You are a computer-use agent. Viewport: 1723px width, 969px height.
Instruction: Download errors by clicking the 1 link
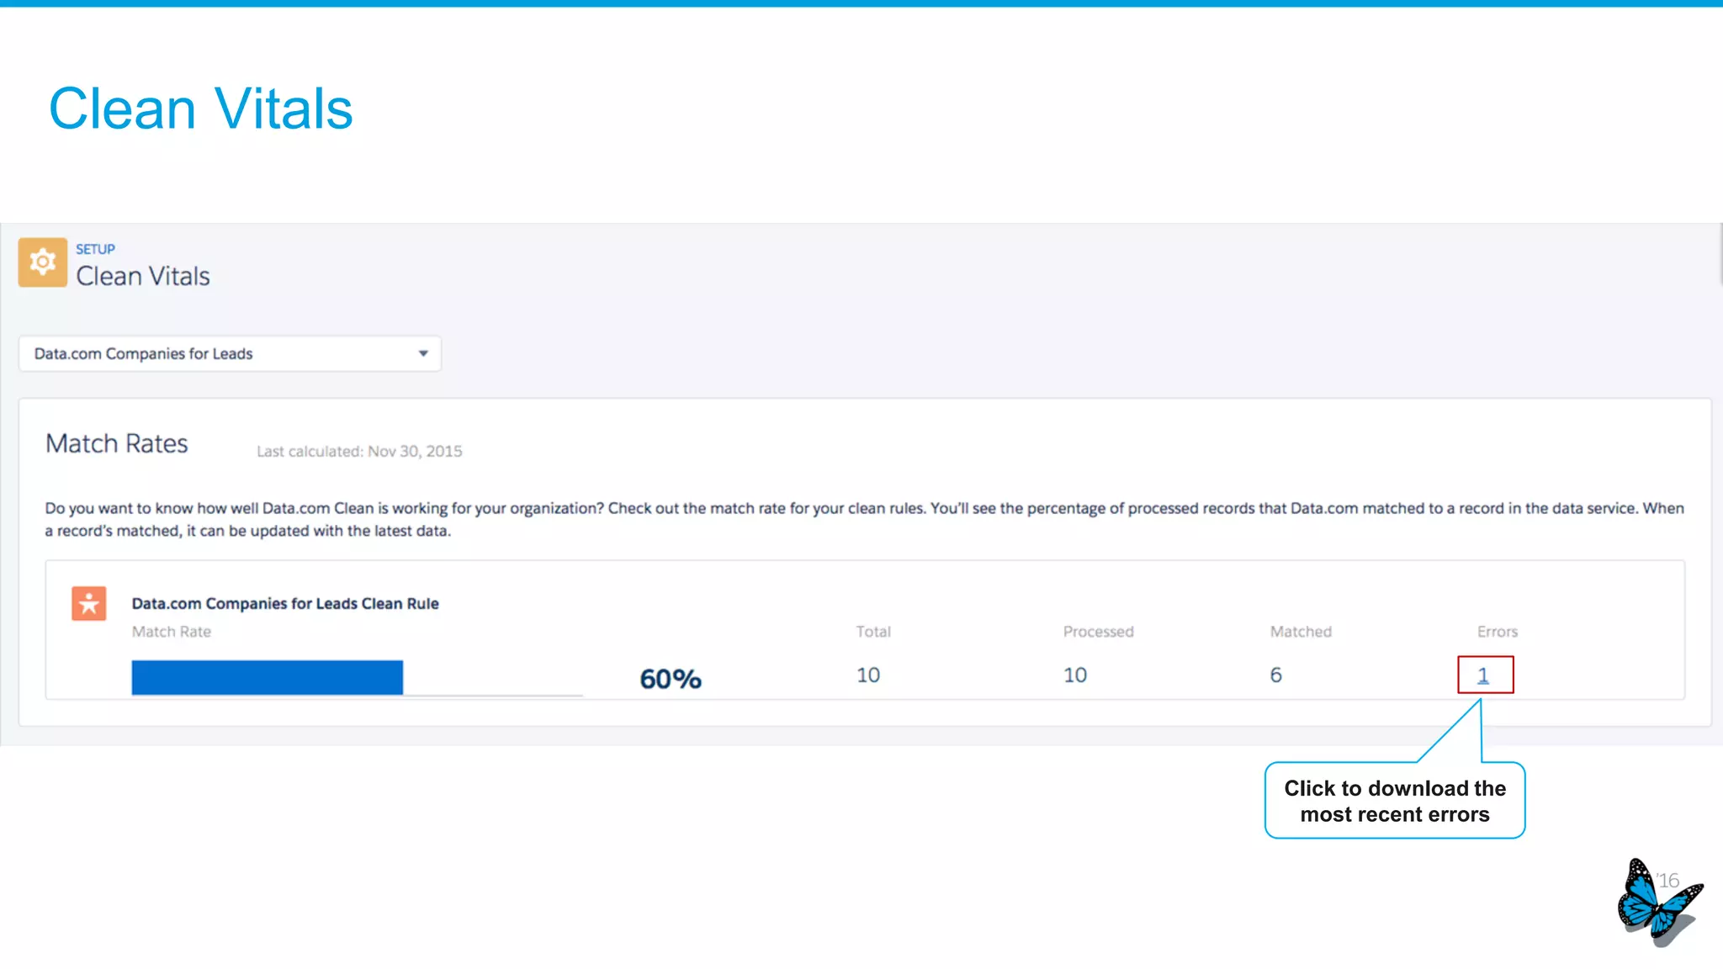click(1483, 675)
